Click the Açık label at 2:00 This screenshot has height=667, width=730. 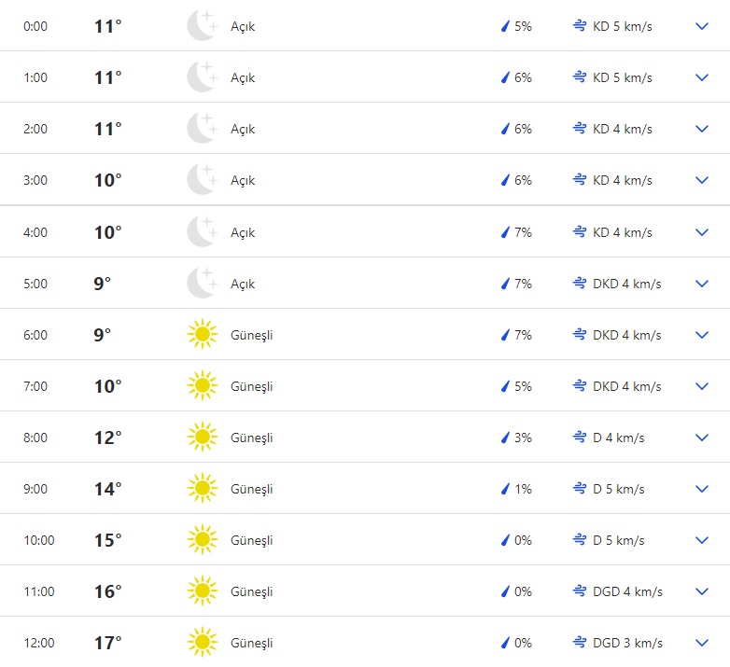243,129
